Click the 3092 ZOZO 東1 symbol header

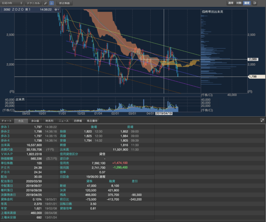coord(17,9)
